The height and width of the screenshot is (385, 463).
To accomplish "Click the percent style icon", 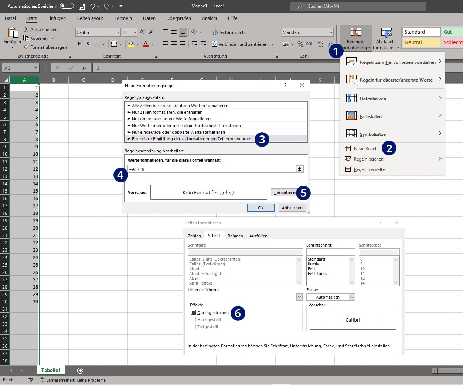I will (300, 44).
